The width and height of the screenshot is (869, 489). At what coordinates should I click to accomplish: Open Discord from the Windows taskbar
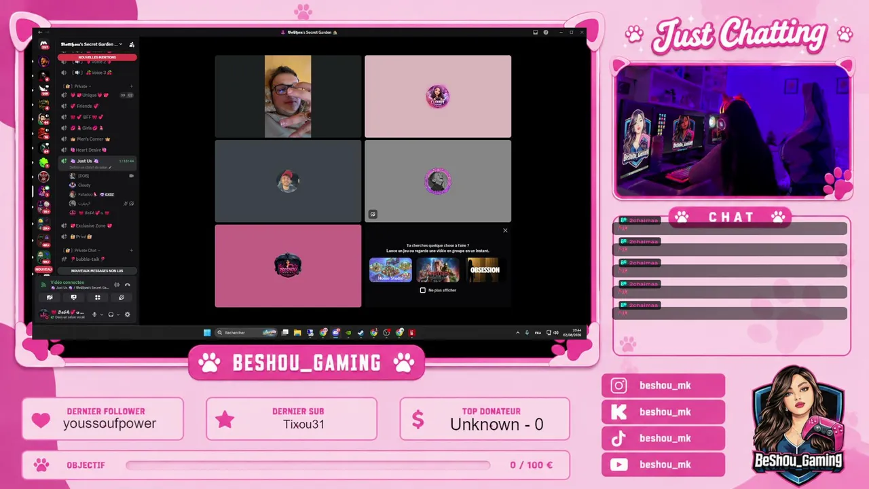point(335,333)
